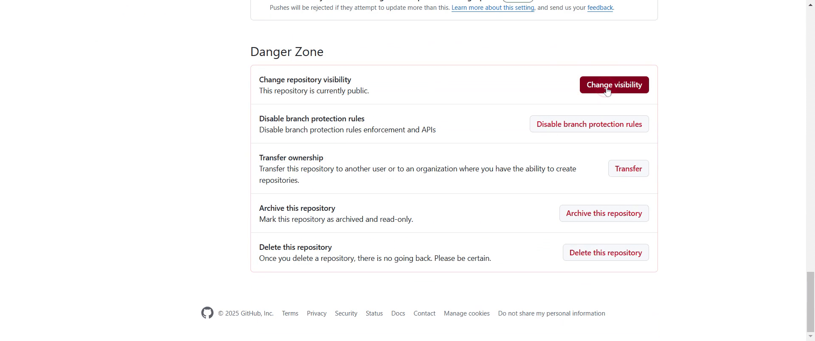815x341 pixels.
Task: Open Learn more about this setting link
Action: (493, 8)
